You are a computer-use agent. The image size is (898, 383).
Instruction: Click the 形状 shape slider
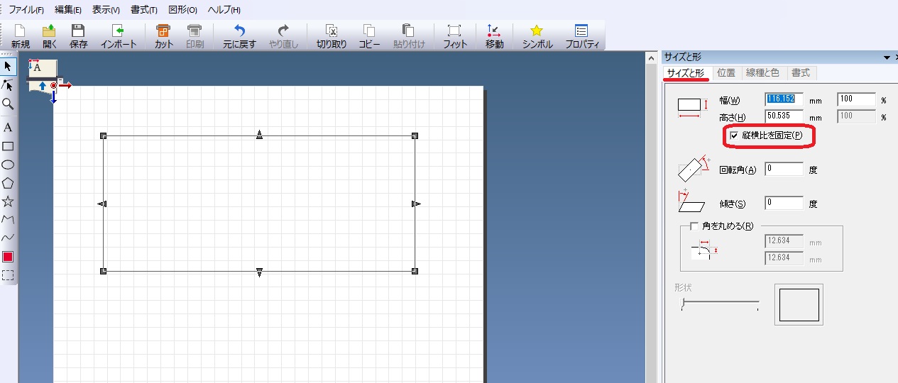click(719, 304)
